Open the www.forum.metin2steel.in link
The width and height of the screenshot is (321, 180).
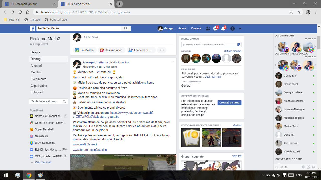[90, 150]
